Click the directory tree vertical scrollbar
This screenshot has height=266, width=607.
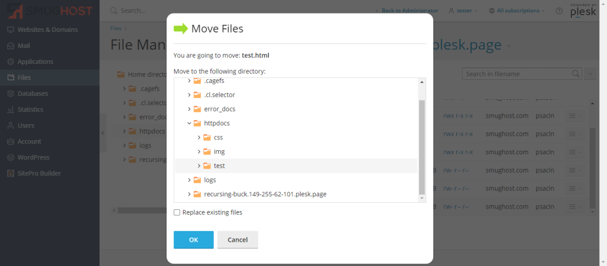pyautogui.click(x=421, y=147)
